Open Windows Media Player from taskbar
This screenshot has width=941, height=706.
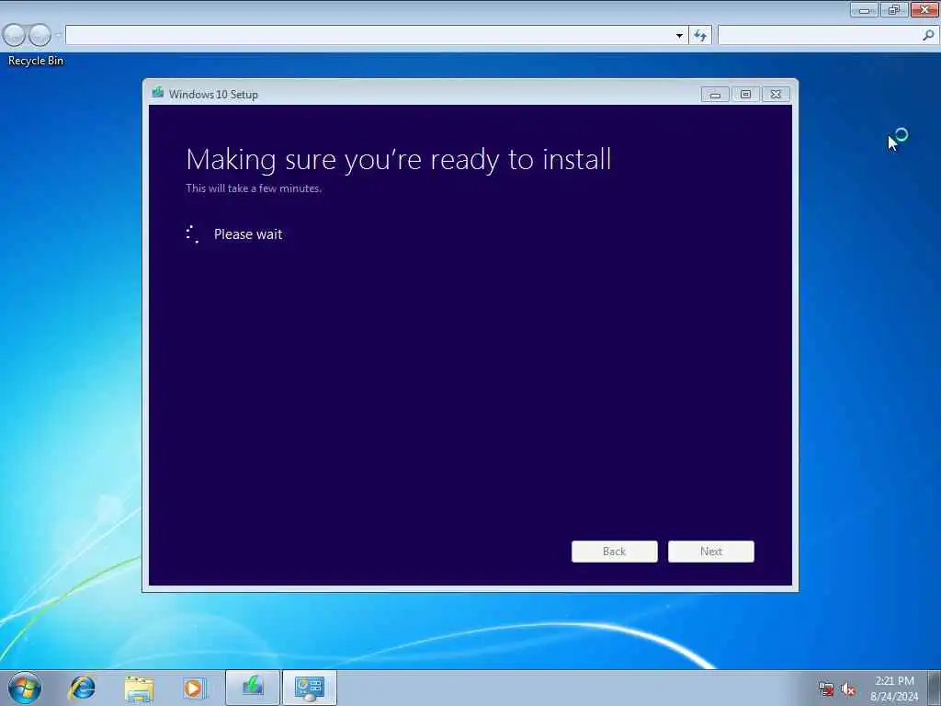tap(195, 688)
